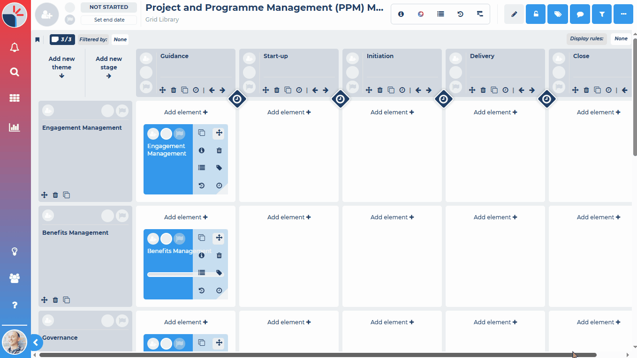Open the reports chart icon
The height and width of the screenshot is (358, 637).
[x=15, y=127]
